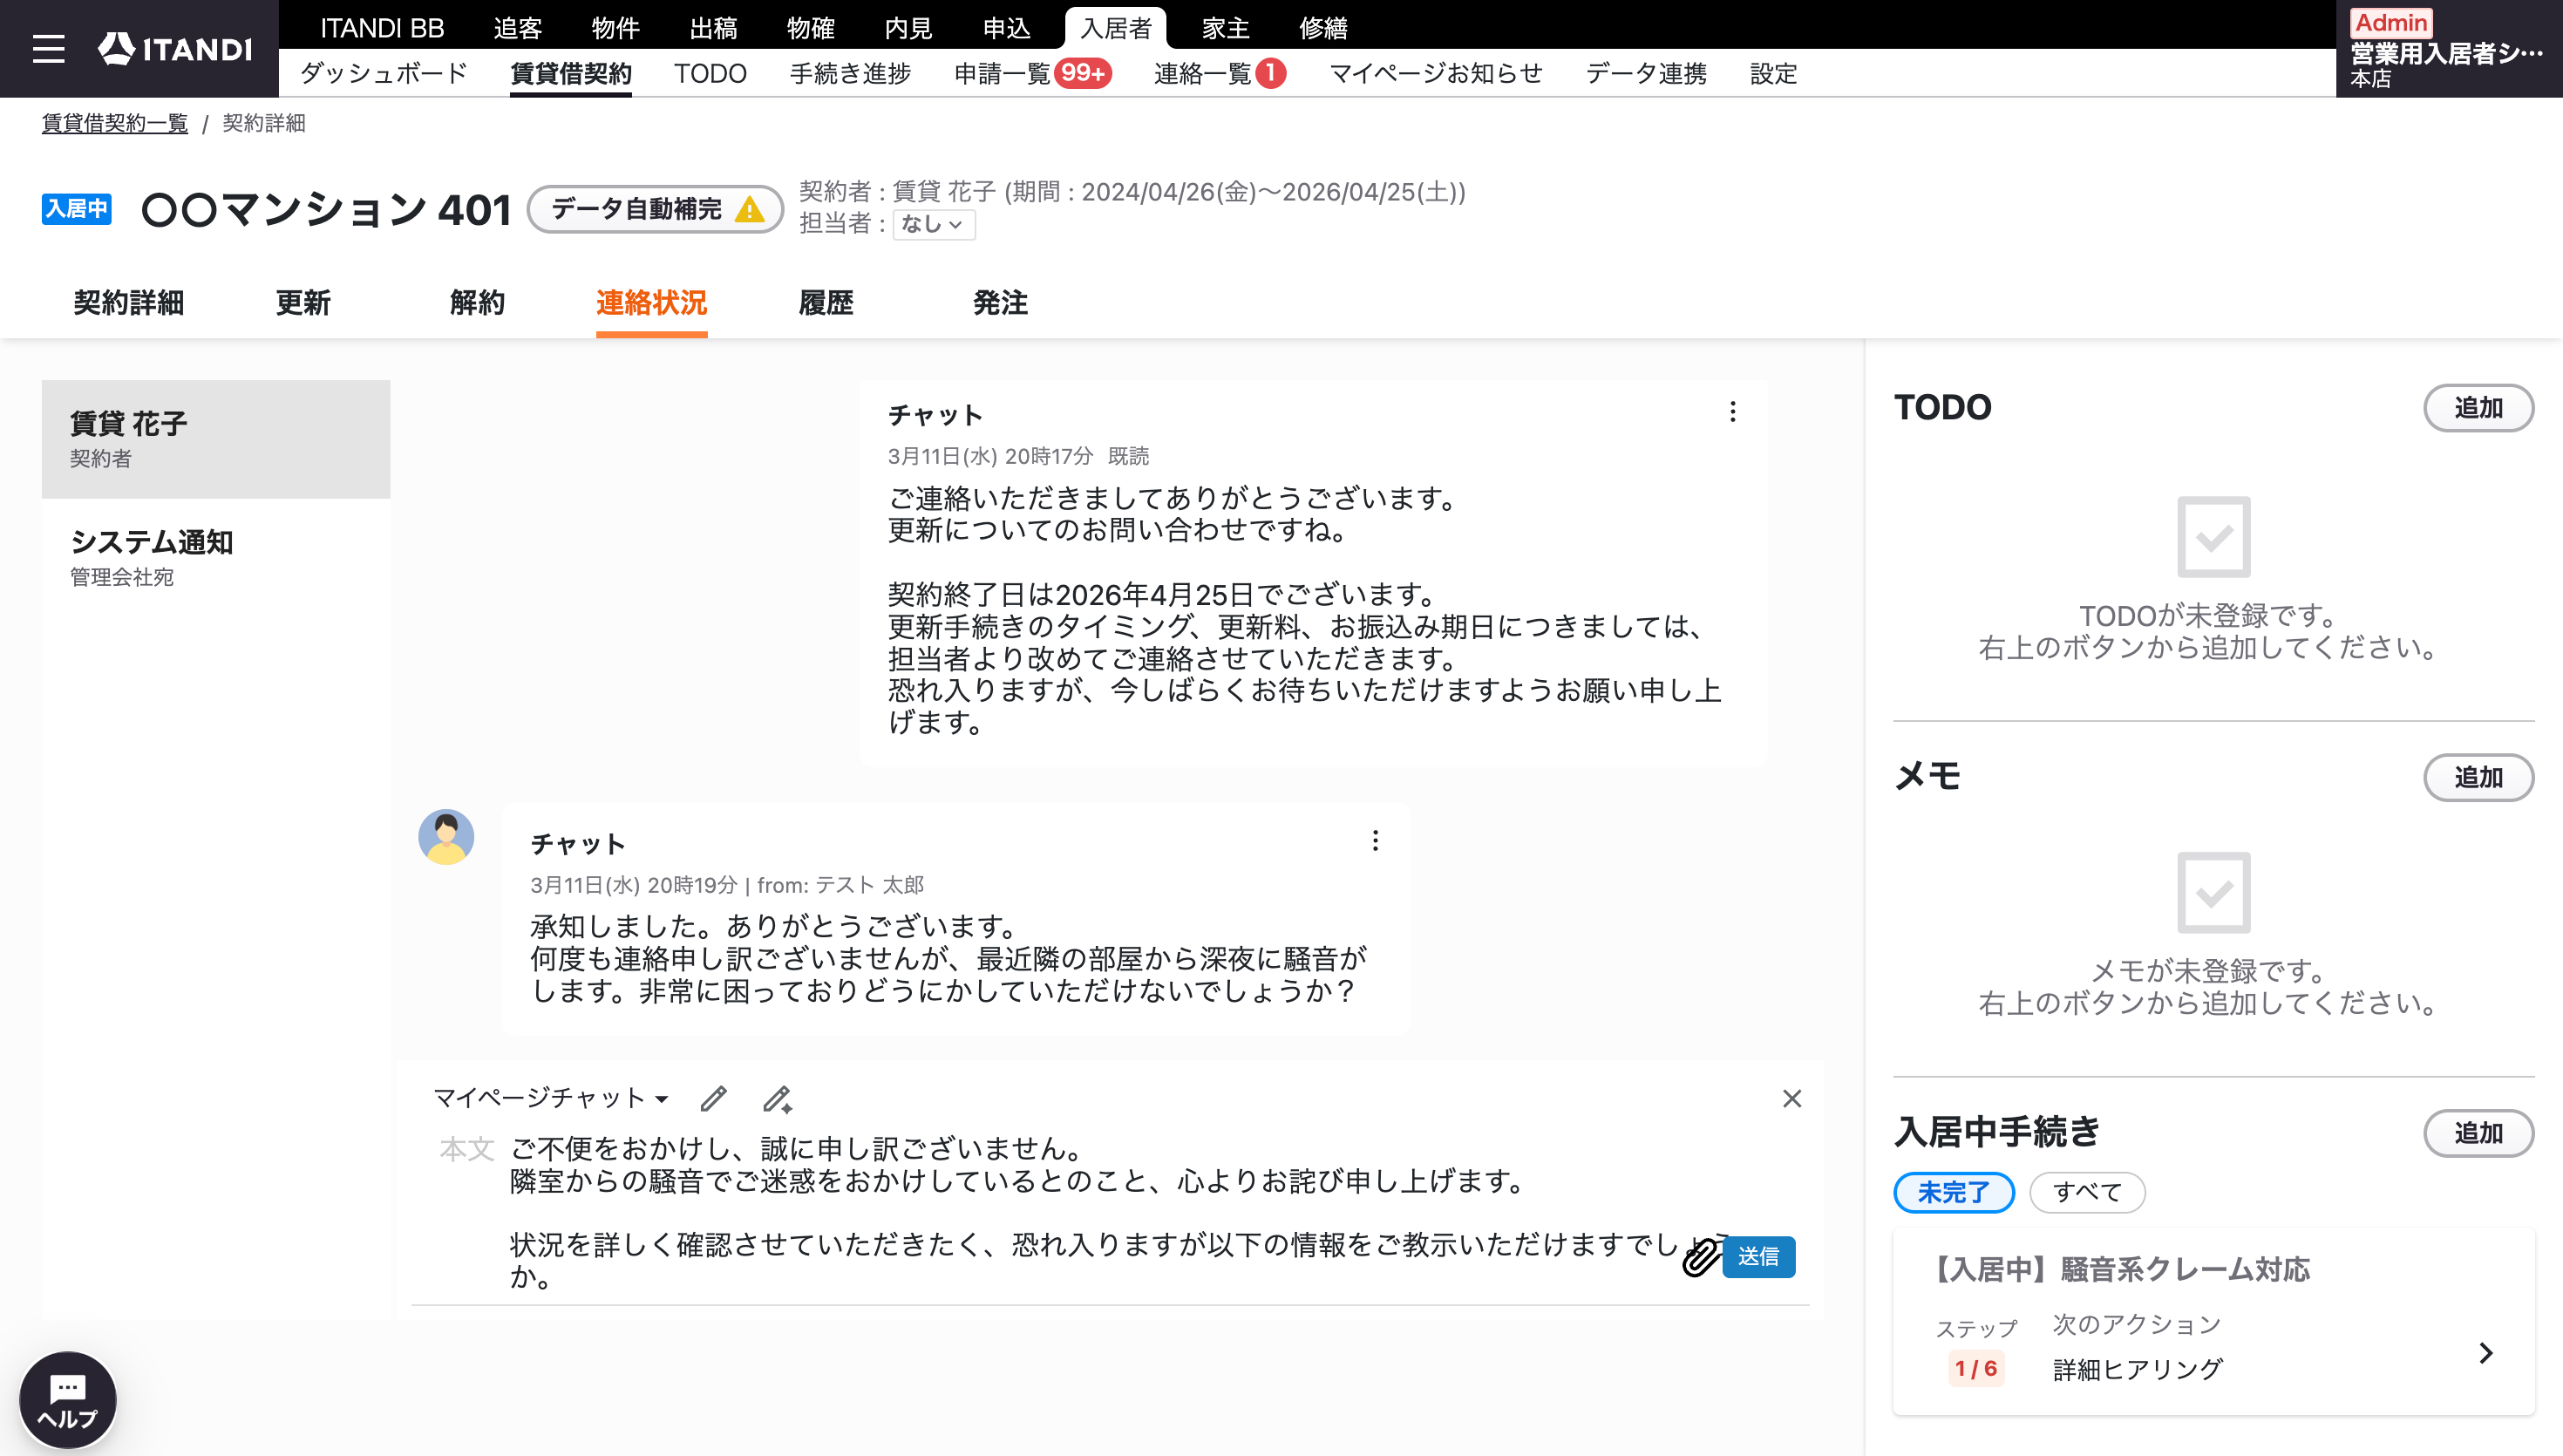
Task: Click the pencil edit icon in composer
Action: coord(713,1099)
